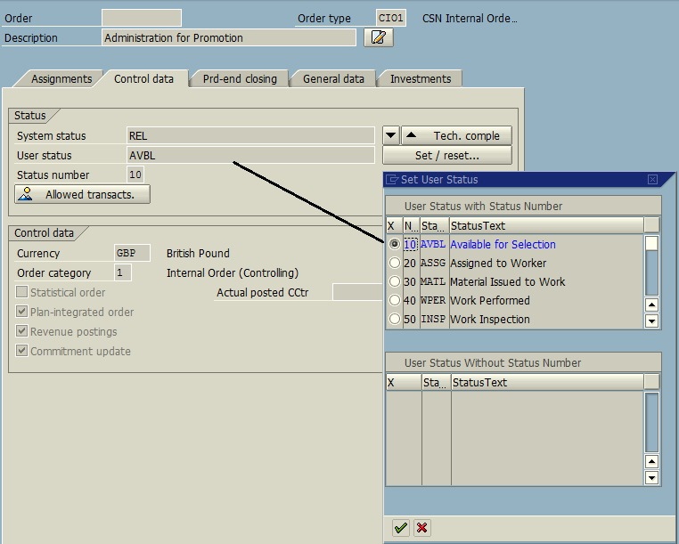The image size is (679, 544).
Task: Click the Allowed transacts. button
Action: click(x=82, y=194)
